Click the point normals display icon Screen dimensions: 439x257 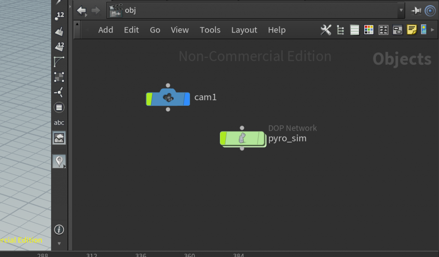click(59, 92)
